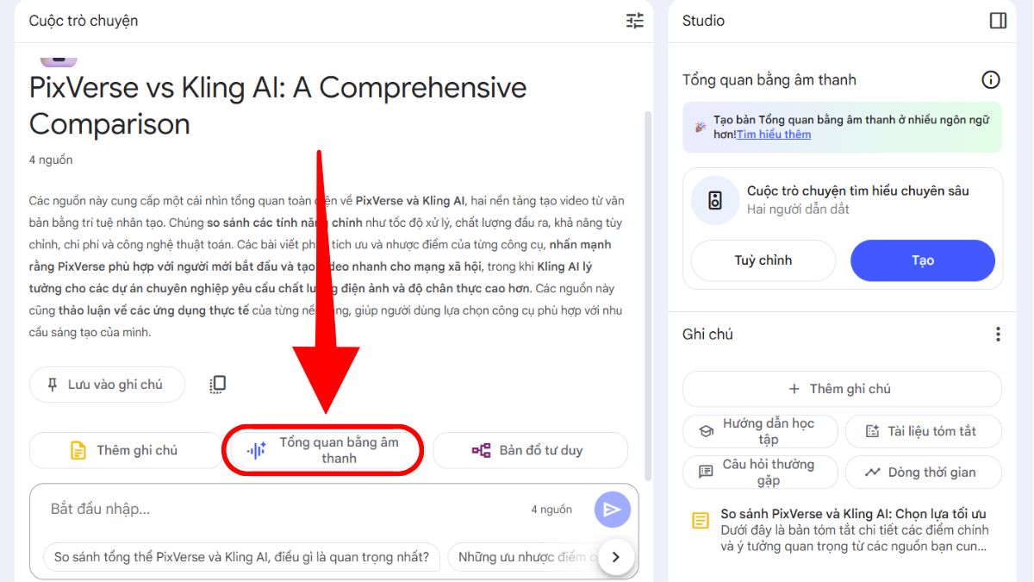Click the Tìm hiểu thêm link
1034x582 pixels.
pos(774,135)
